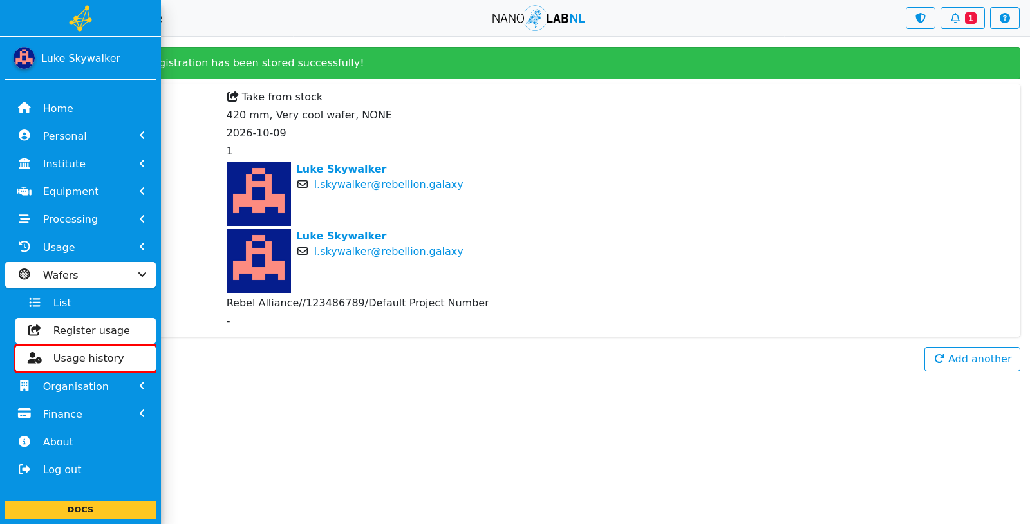The image size is (1030, 524).
Task: Click the Equipment machine icon
Action: pos(24,191)
